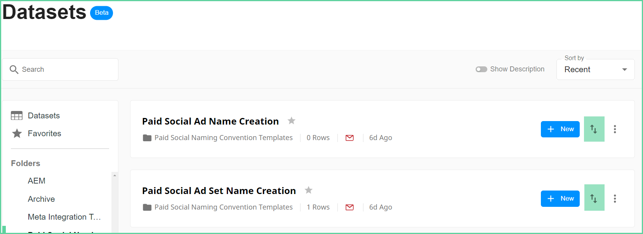This screenshot has width=643, height=234.
Task: Open more options for Paid Social Ad Name Creation
Action: point(615,129)
